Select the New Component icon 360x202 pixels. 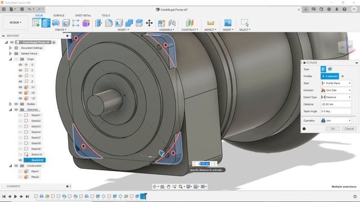coord(161,23)
